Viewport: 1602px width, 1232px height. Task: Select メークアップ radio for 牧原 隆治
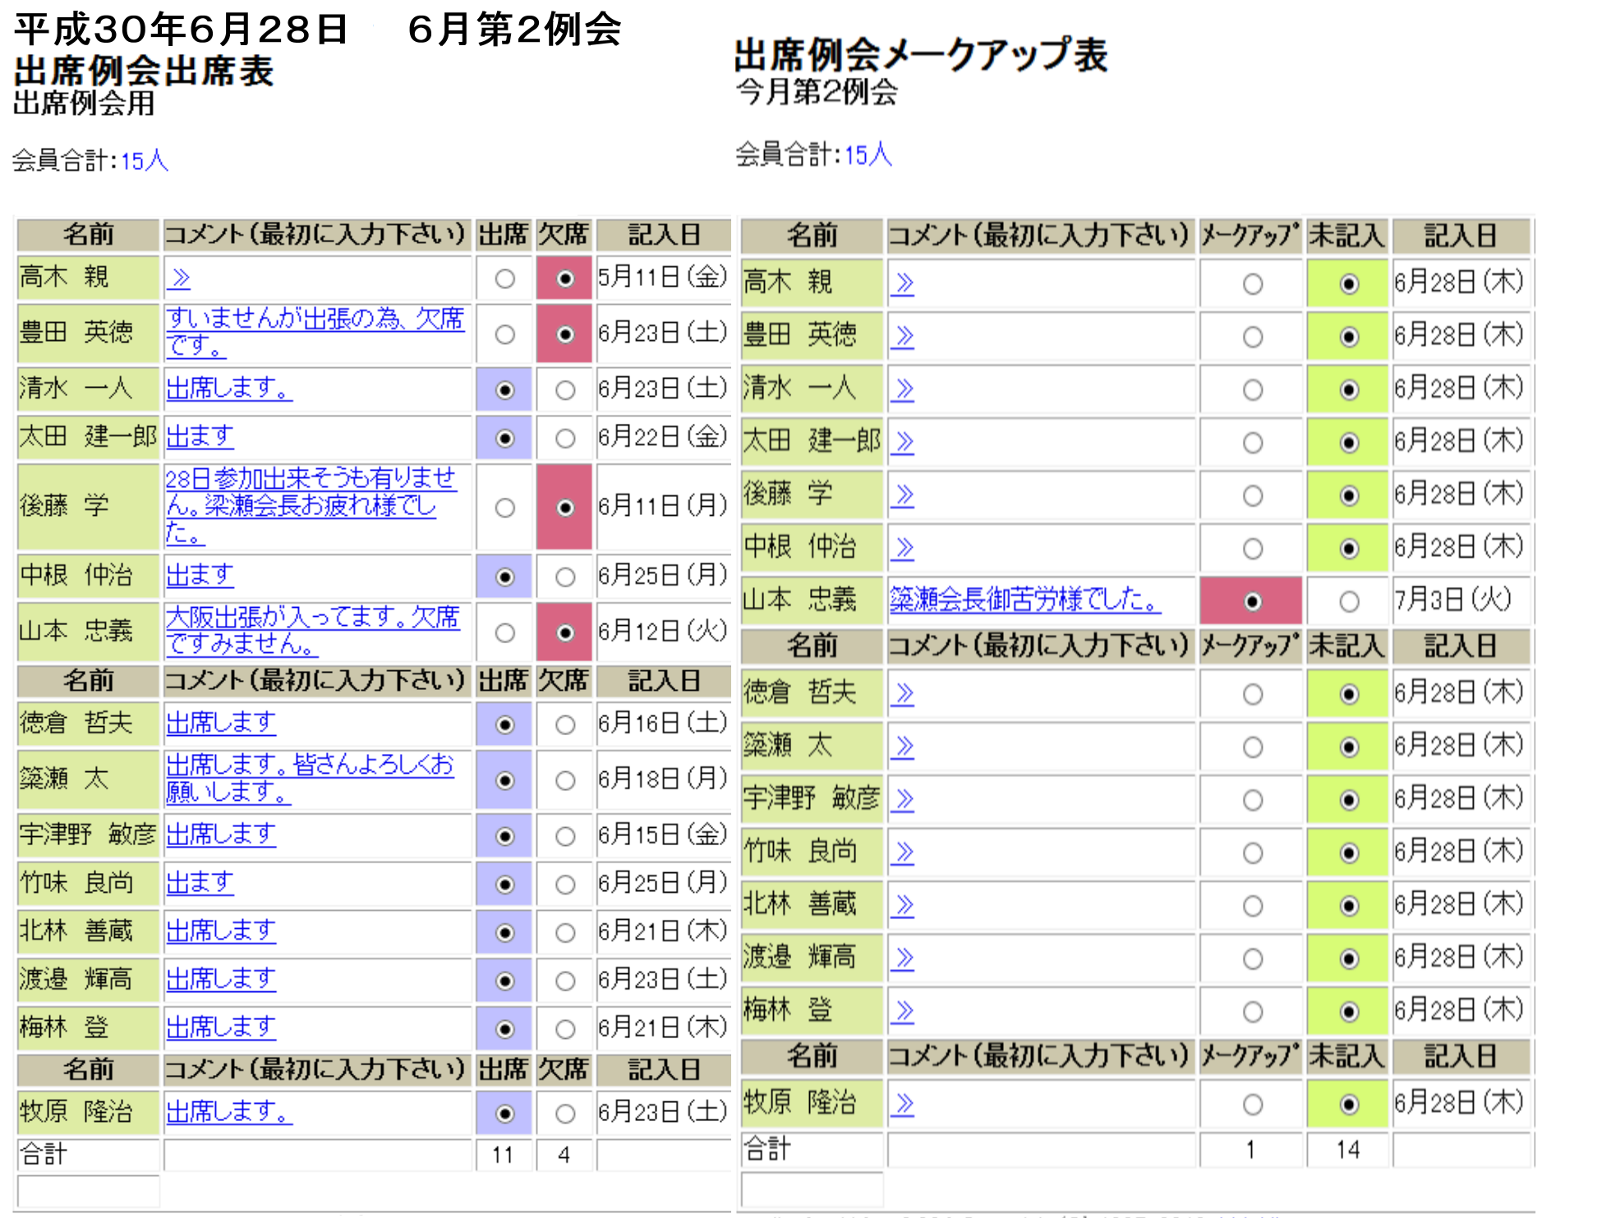pyautogui.click(x=1253, y=1105)
